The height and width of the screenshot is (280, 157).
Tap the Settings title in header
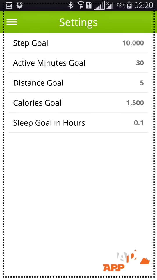pyautogui.click(x=78, y=22)
